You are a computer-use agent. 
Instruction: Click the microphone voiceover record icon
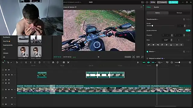coord(138,62)
